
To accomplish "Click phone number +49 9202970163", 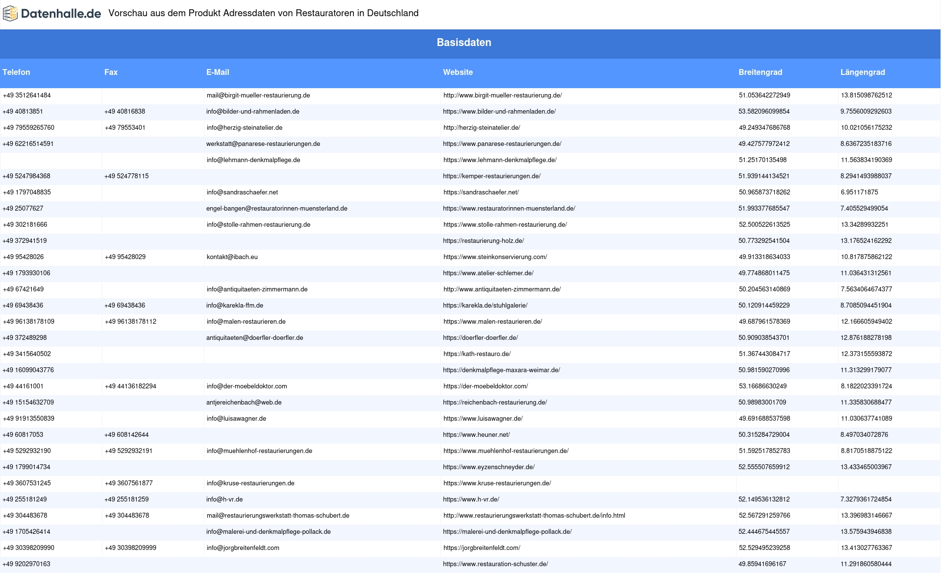I will pos(26,564).
